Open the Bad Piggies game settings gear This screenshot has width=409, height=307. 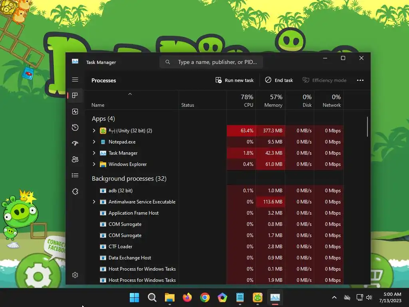click(x=38, y=275)
